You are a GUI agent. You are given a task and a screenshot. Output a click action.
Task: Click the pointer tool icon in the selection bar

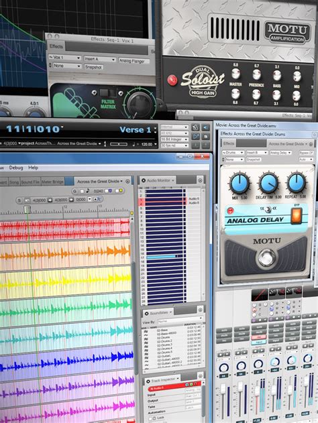(99, 199)
